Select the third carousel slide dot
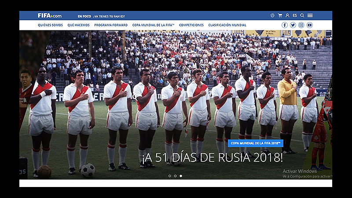 (181, 176)
